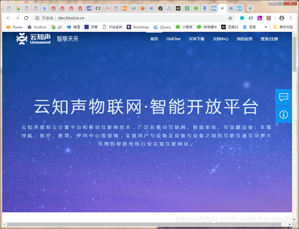Open the Bootstrap bookmark
This screenshot has height=229, width=299.
coord(138,27)
